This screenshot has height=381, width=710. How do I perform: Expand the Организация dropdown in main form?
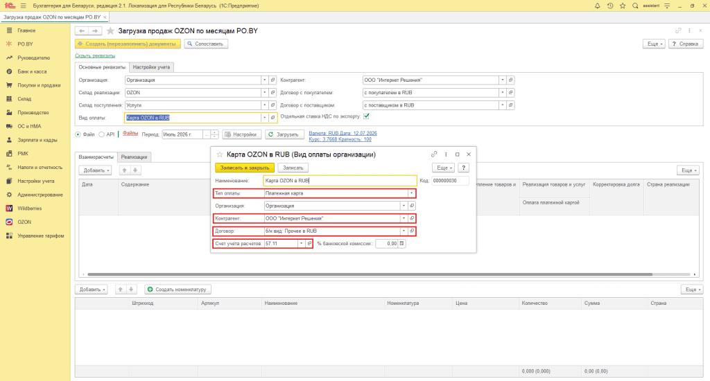[x=264, y=80]
